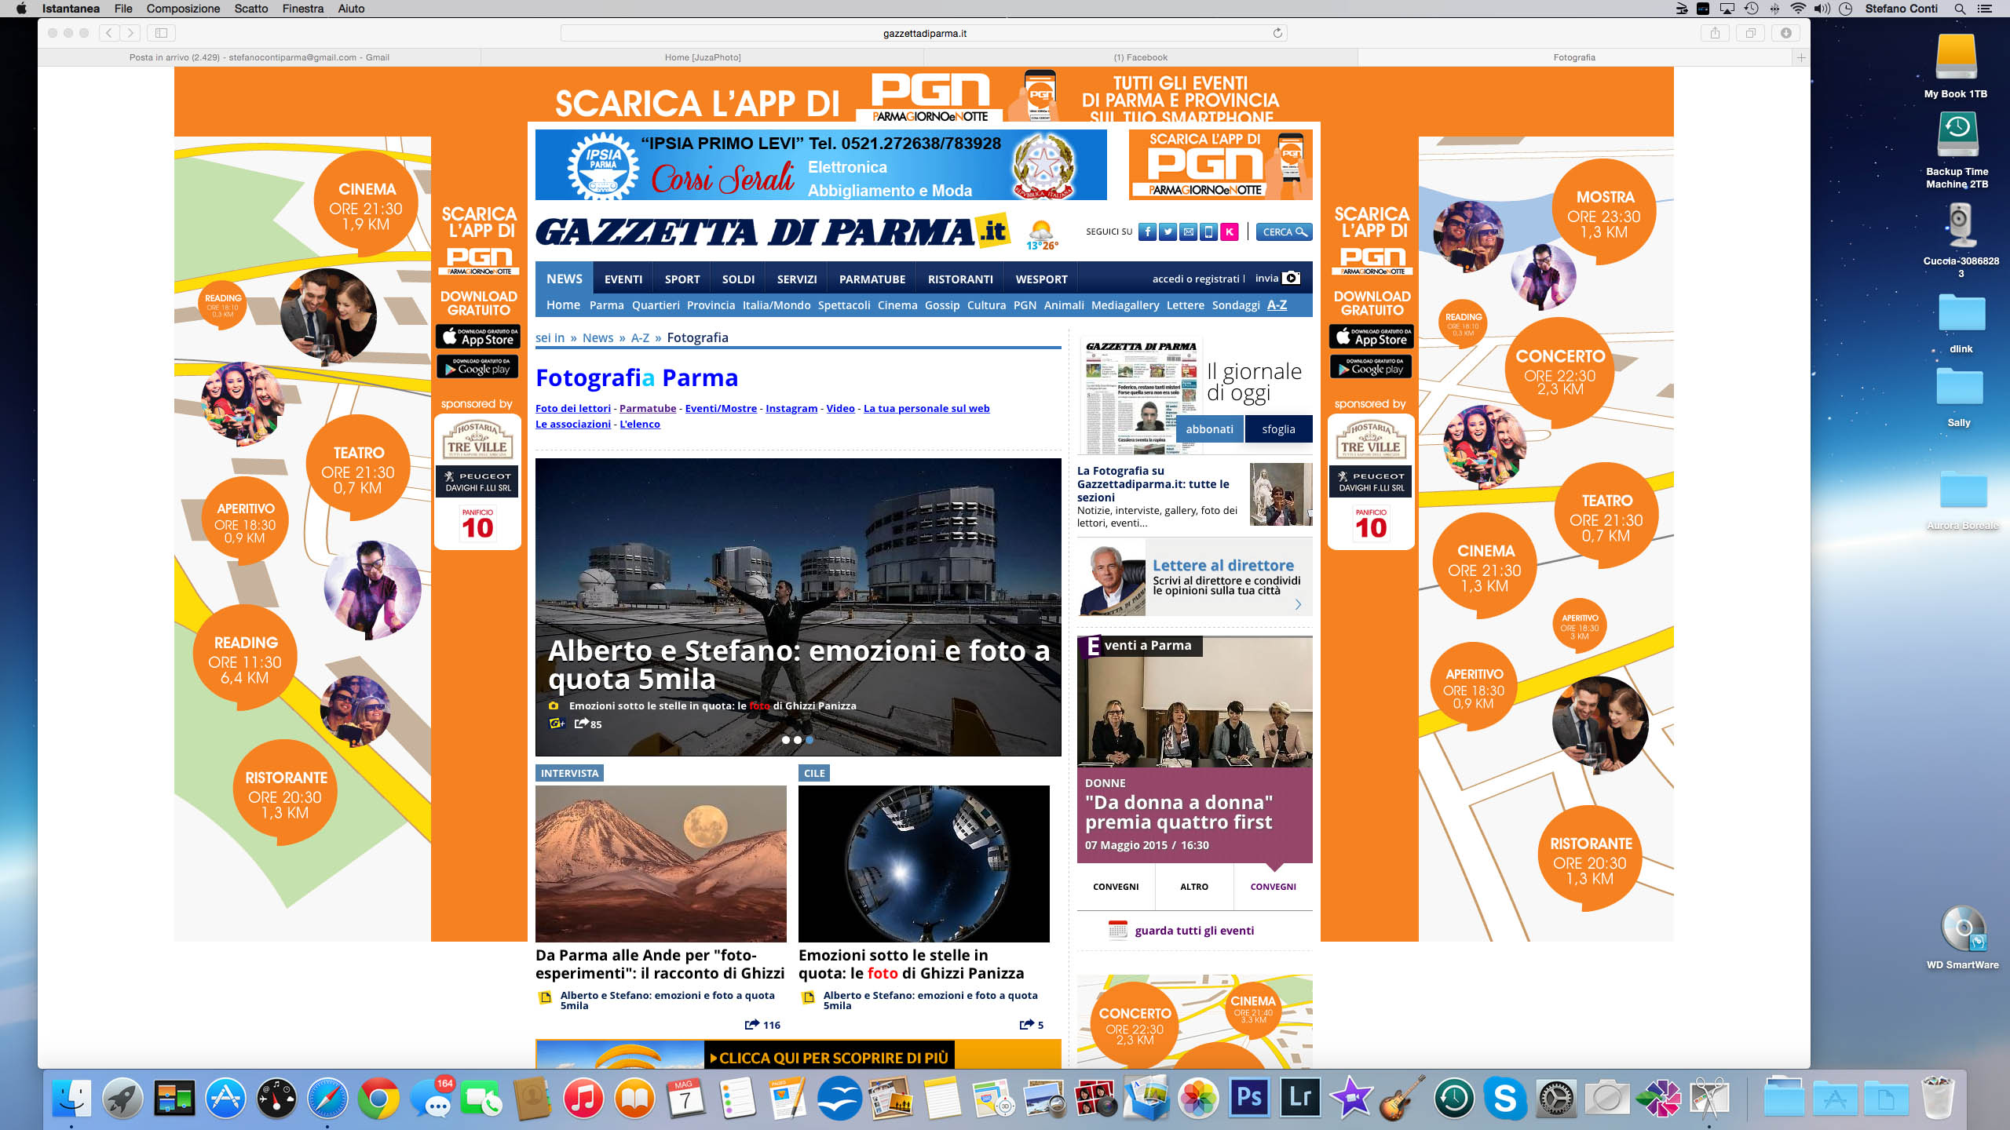Click the Safari address bar
2010x1130 pixels.
[924, 33]
